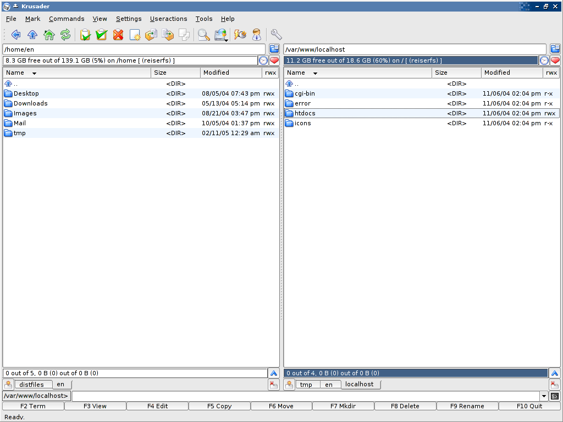Click the F5 Copy button

click(x=219, y=406)
